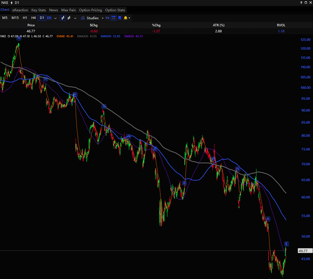Set timeframe to M15

15,18
